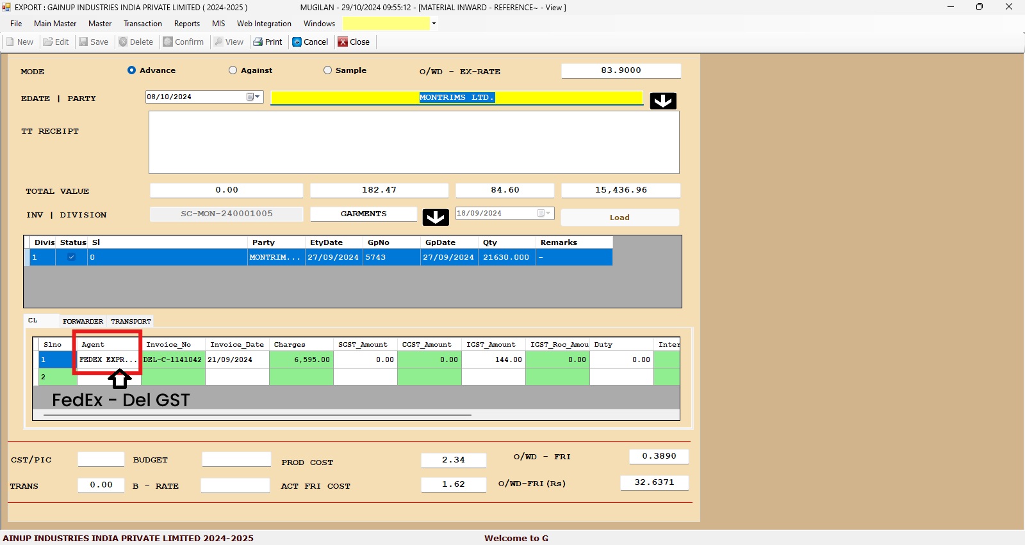Open the EDATE date picker dropdown
This screenshot has width=1025, height=545.
257,97
